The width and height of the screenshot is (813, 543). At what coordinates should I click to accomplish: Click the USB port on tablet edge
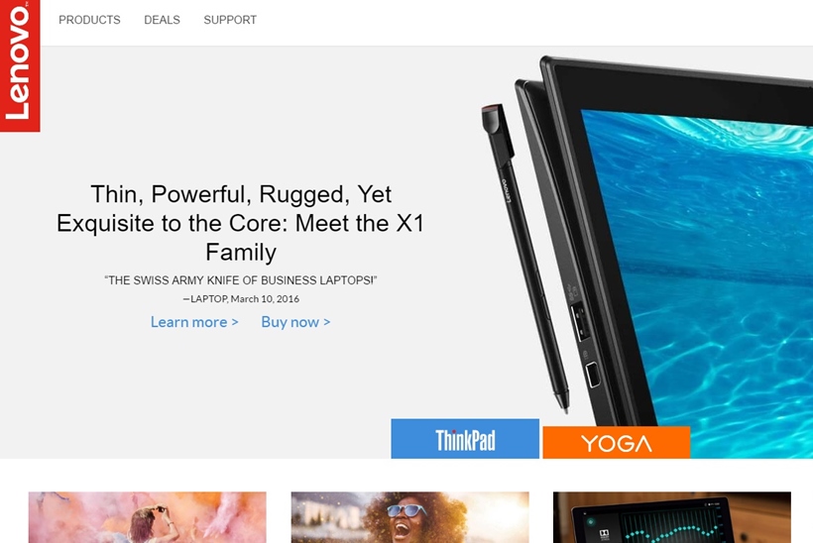[x=580, y=321]
